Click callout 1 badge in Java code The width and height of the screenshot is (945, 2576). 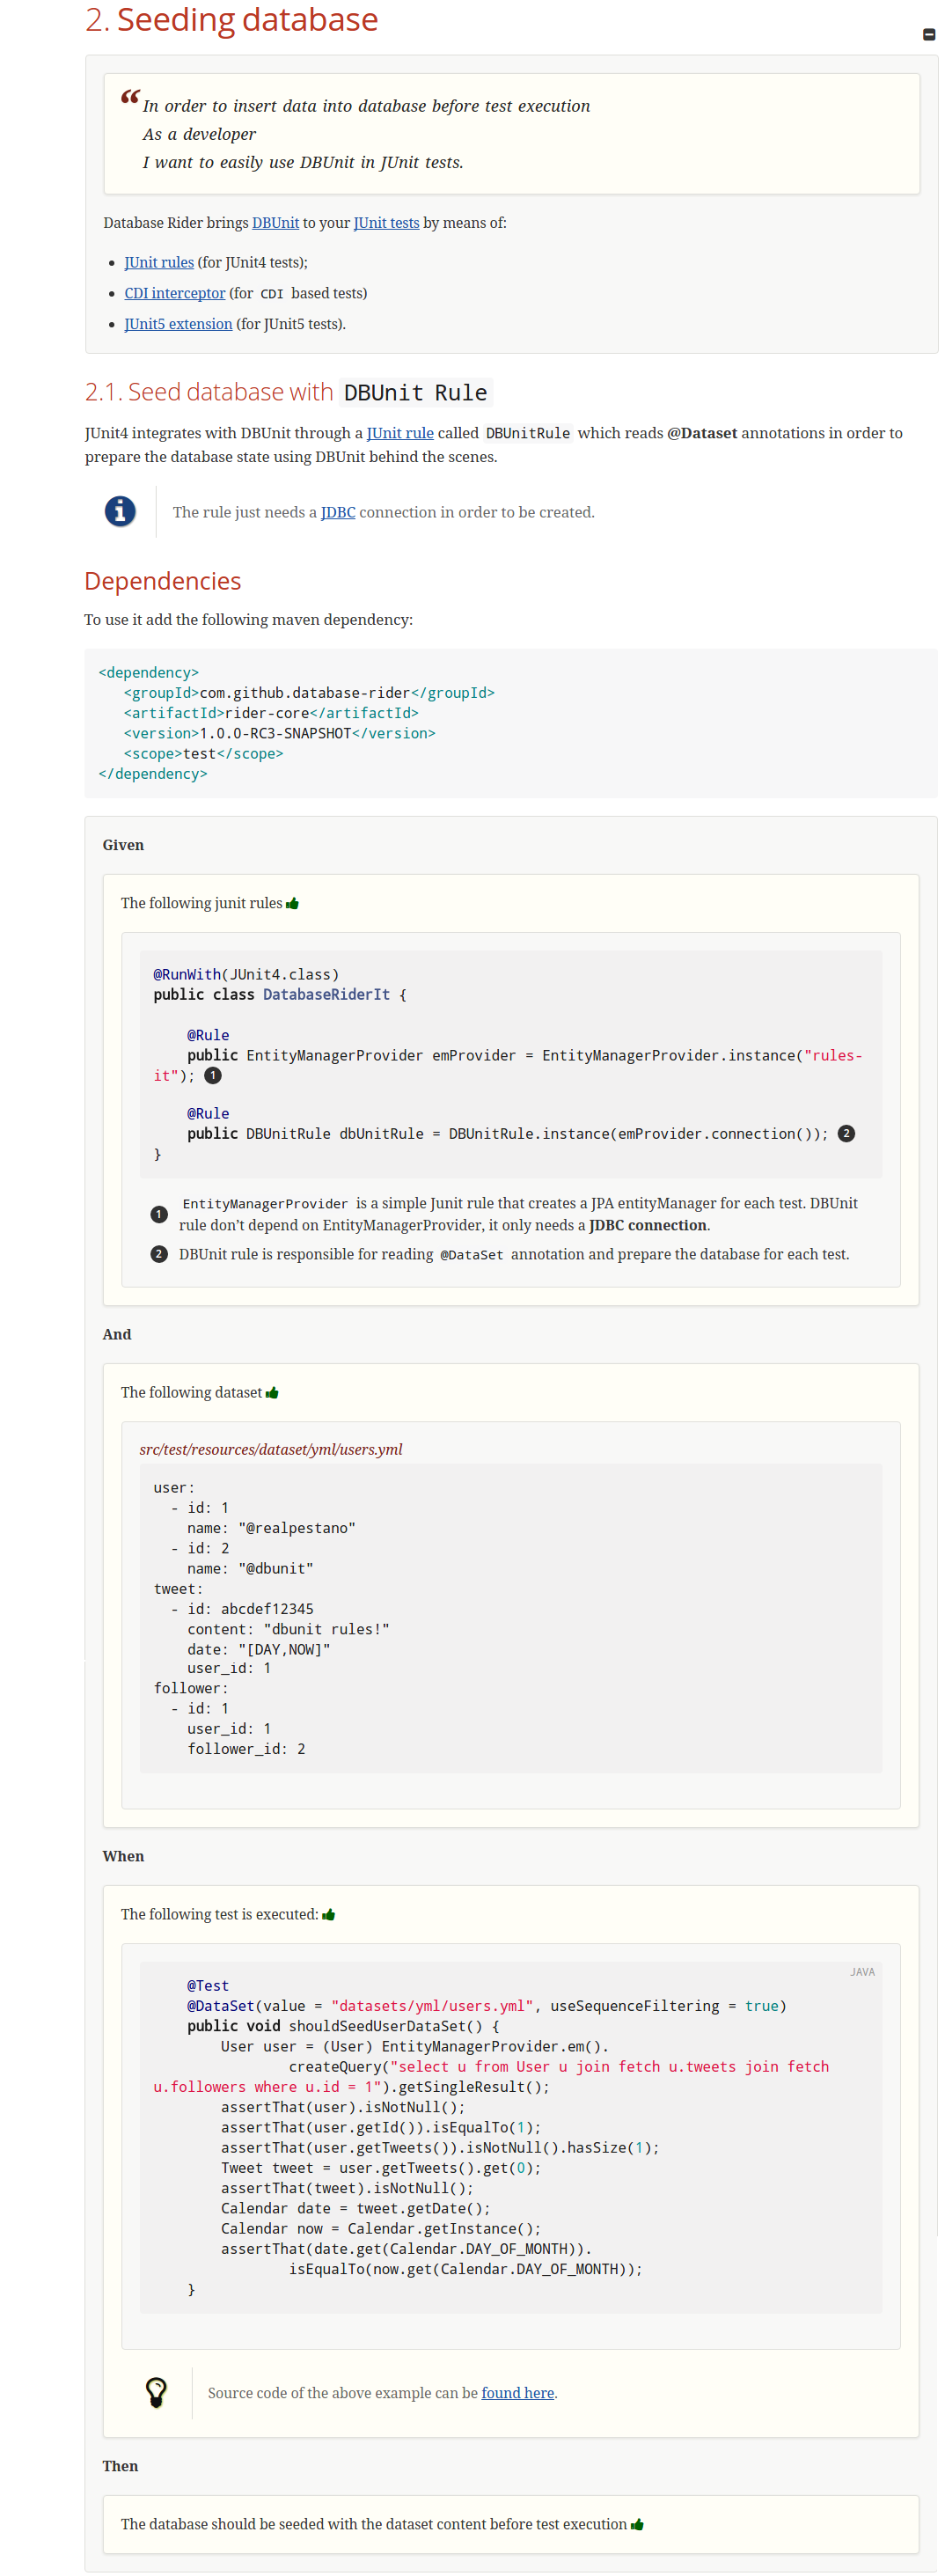(x=213, y=1076)
